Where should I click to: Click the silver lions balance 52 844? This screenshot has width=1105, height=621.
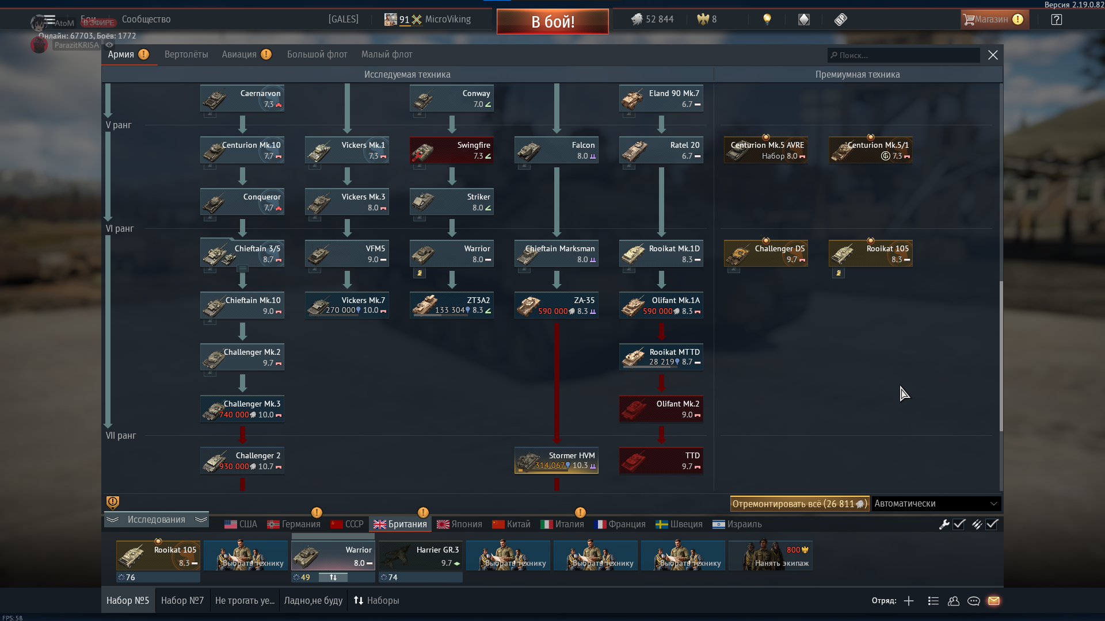click(x=652, y=19)
